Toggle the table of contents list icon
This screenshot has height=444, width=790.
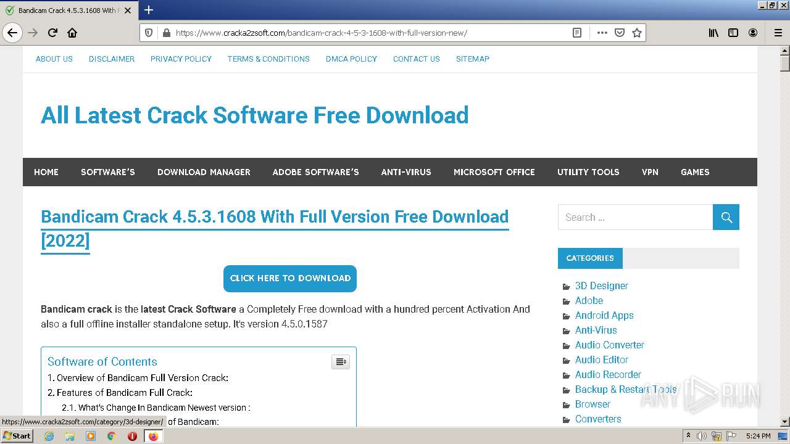(x=341, y=361)
